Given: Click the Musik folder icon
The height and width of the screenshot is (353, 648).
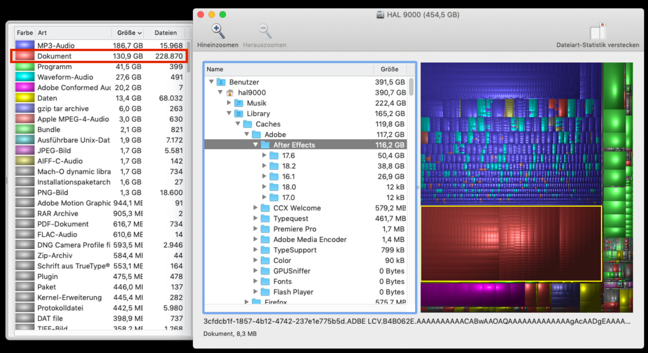Looking at the screenshot, I should pyautogui.click(x=239, y=103).
